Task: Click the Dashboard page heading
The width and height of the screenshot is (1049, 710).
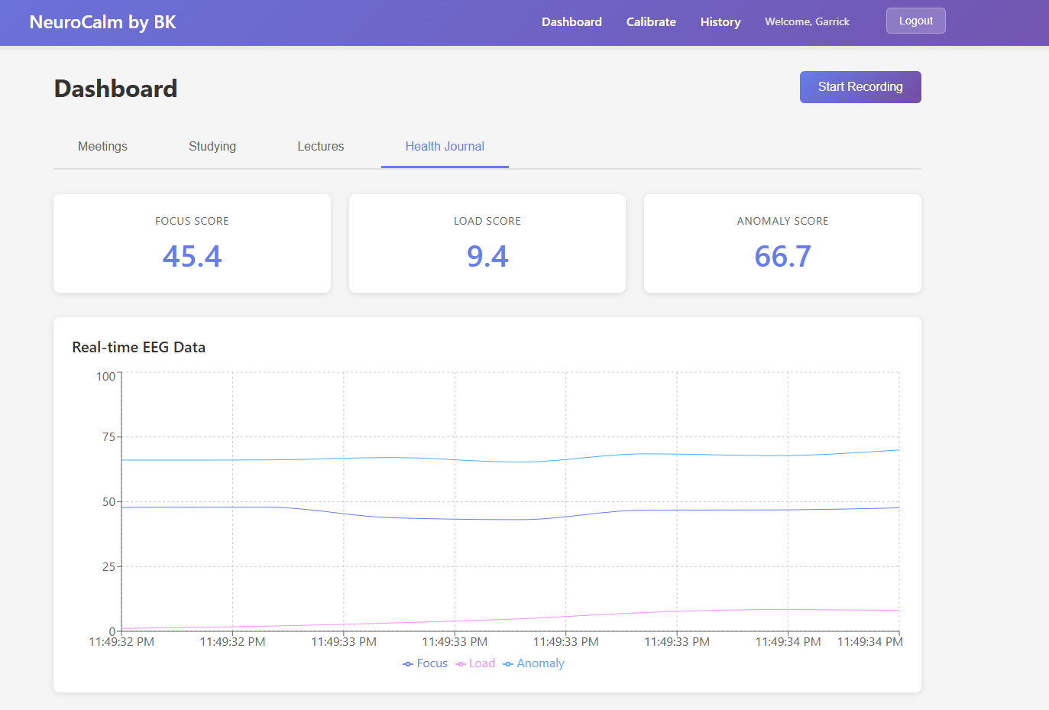Action: [x=115, y=89]
